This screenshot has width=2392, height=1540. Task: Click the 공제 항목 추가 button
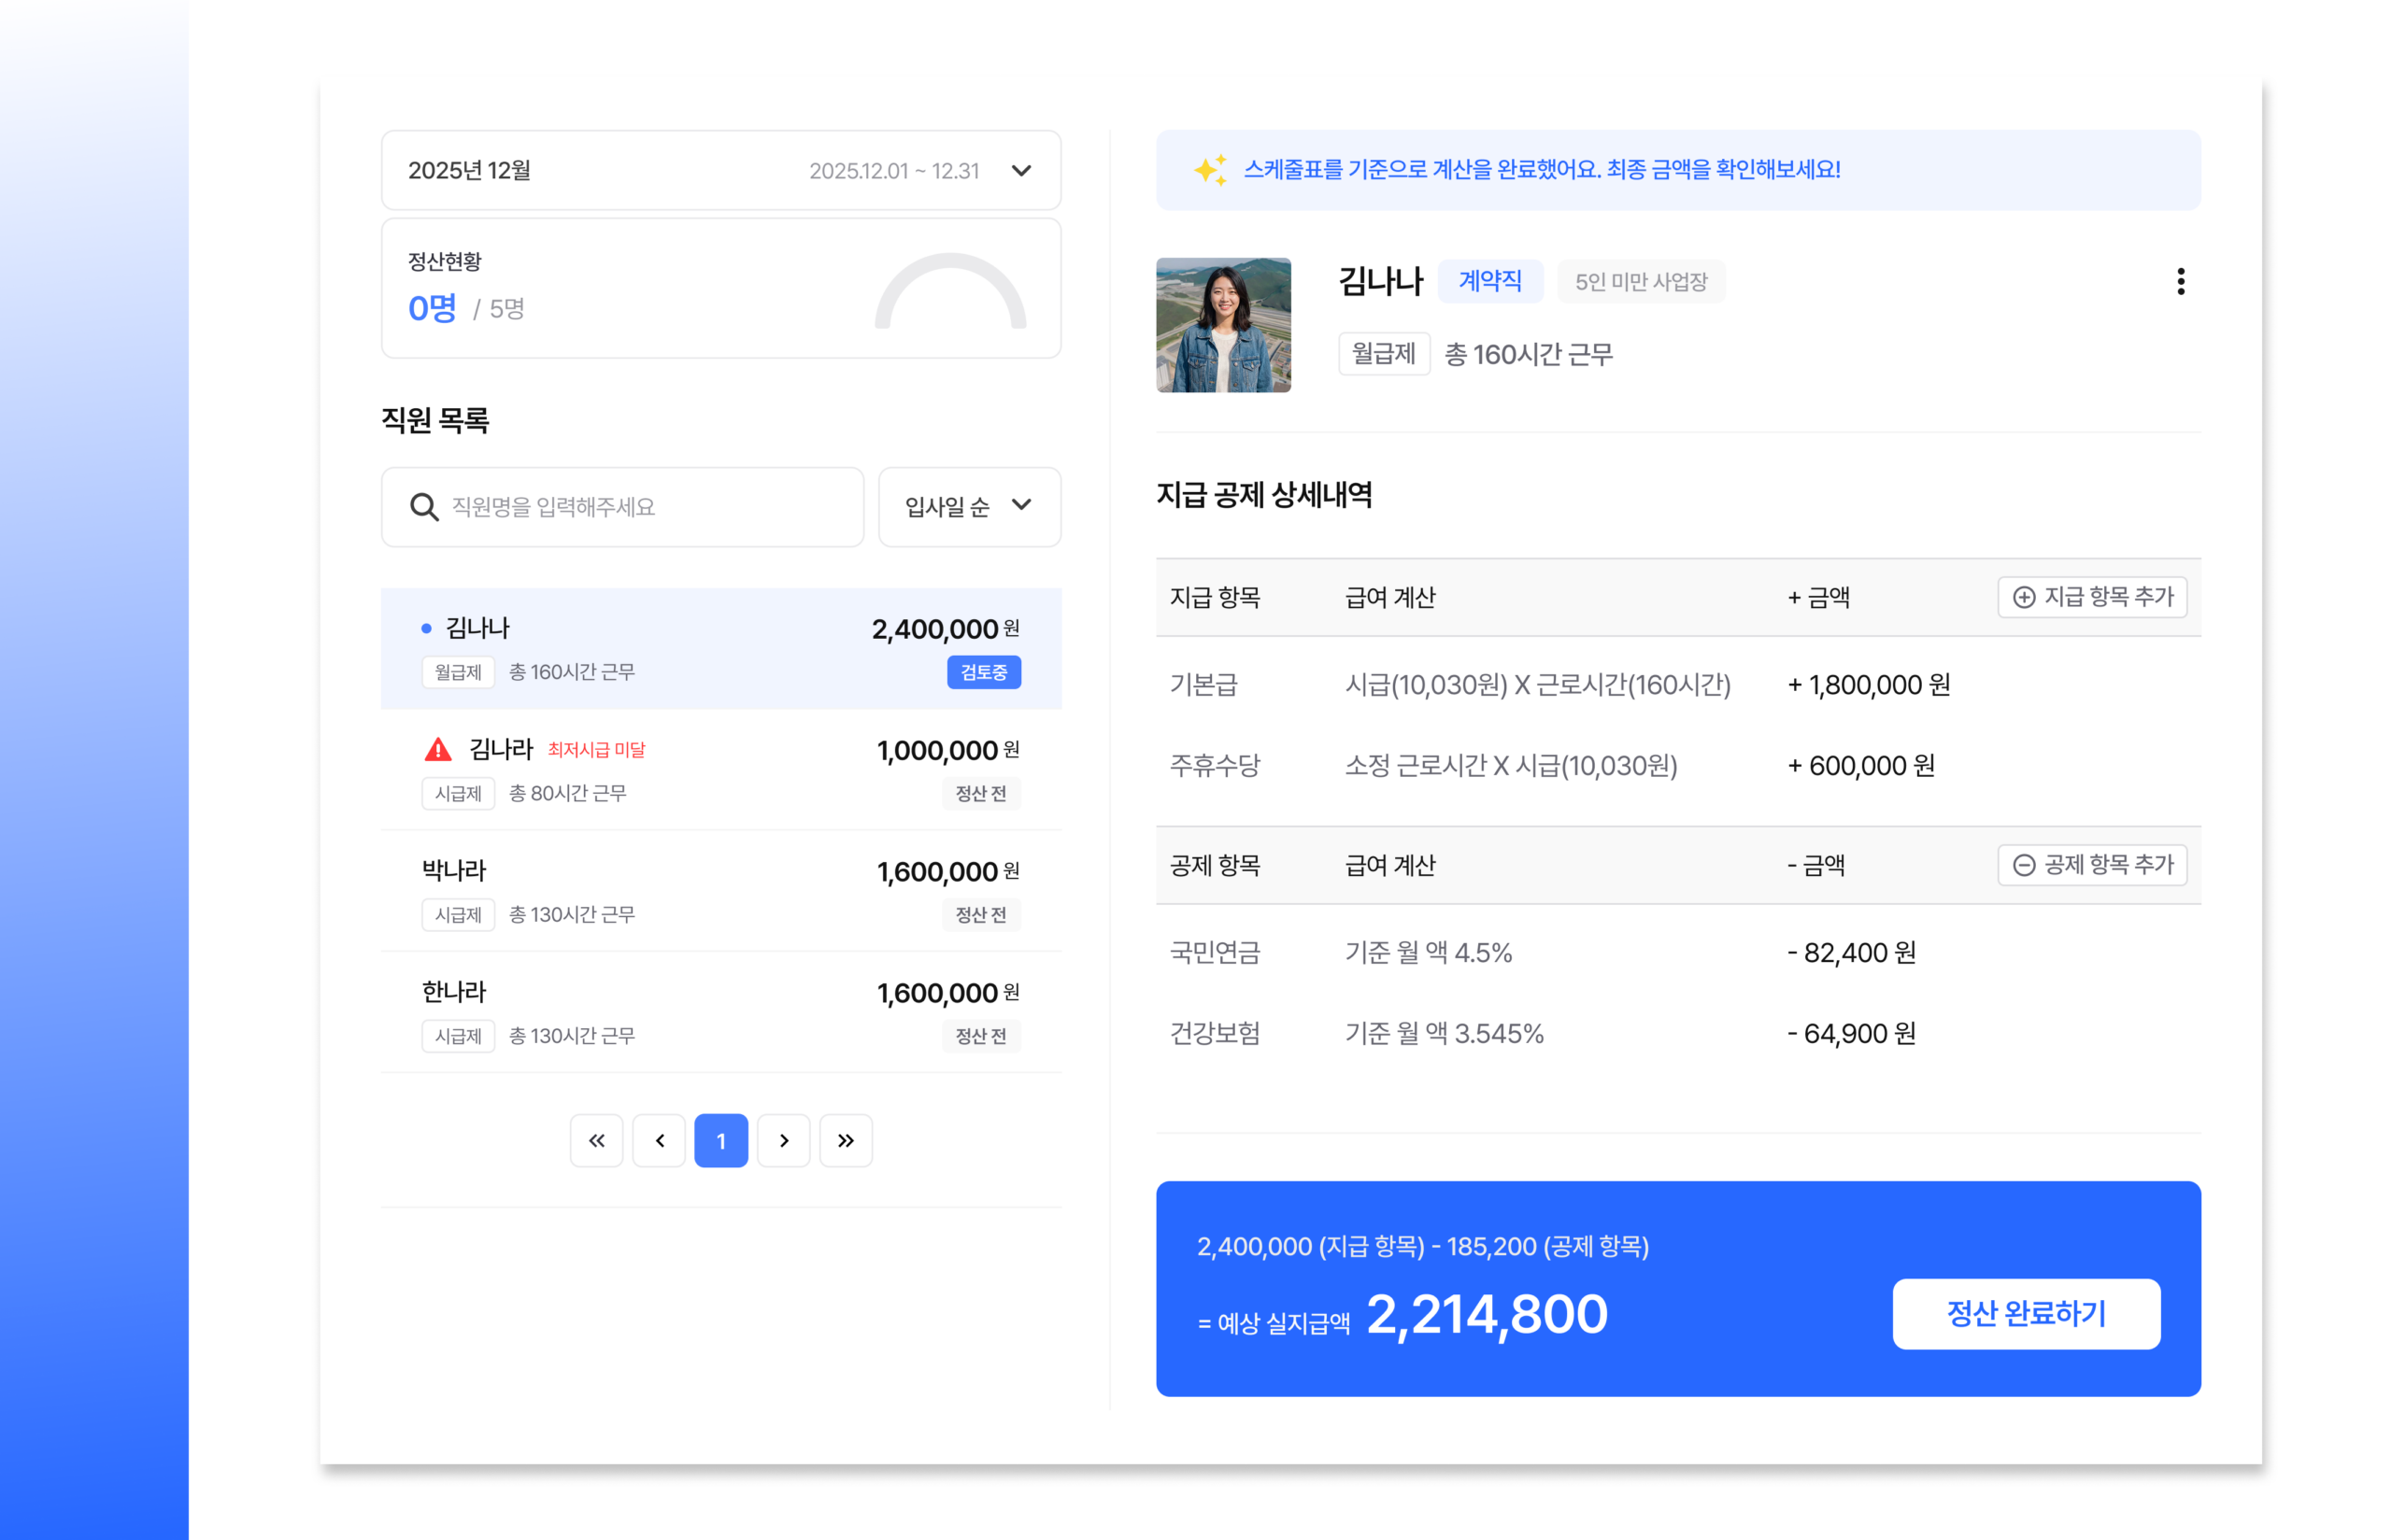[x=2091, y=865]
